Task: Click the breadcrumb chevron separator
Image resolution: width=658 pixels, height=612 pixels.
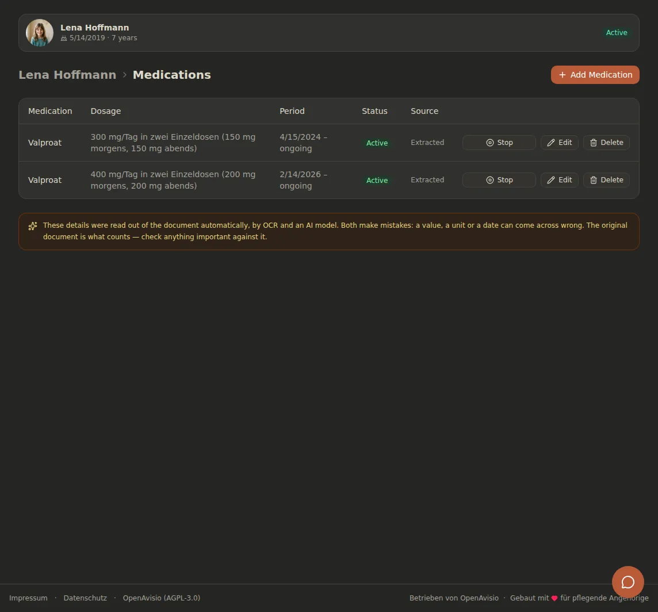Action: tap(125, 75)
